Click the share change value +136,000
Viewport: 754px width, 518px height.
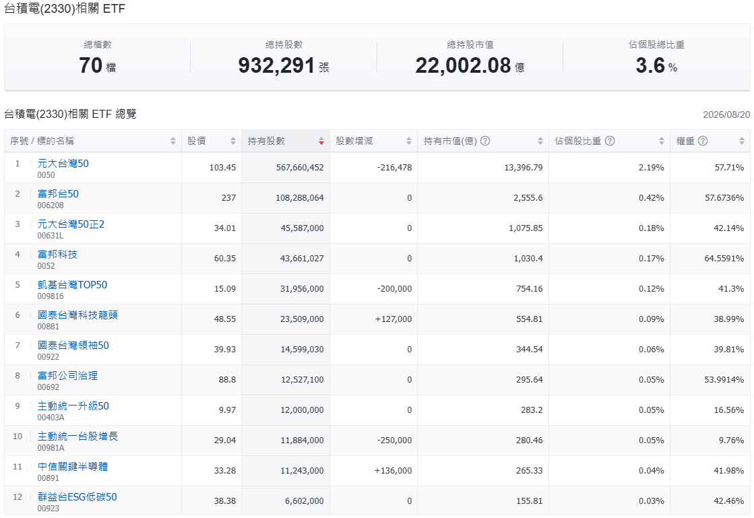click(x=394, y=470)
